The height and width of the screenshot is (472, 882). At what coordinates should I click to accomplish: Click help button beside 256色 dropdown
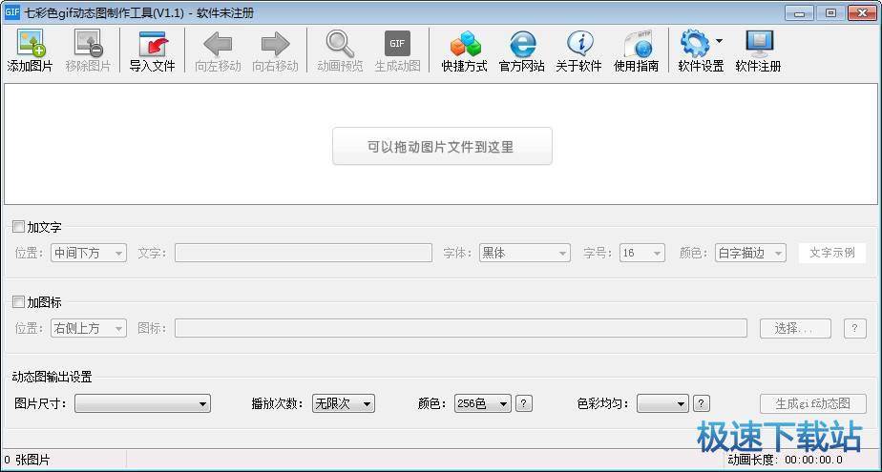[x=523, y=404]
